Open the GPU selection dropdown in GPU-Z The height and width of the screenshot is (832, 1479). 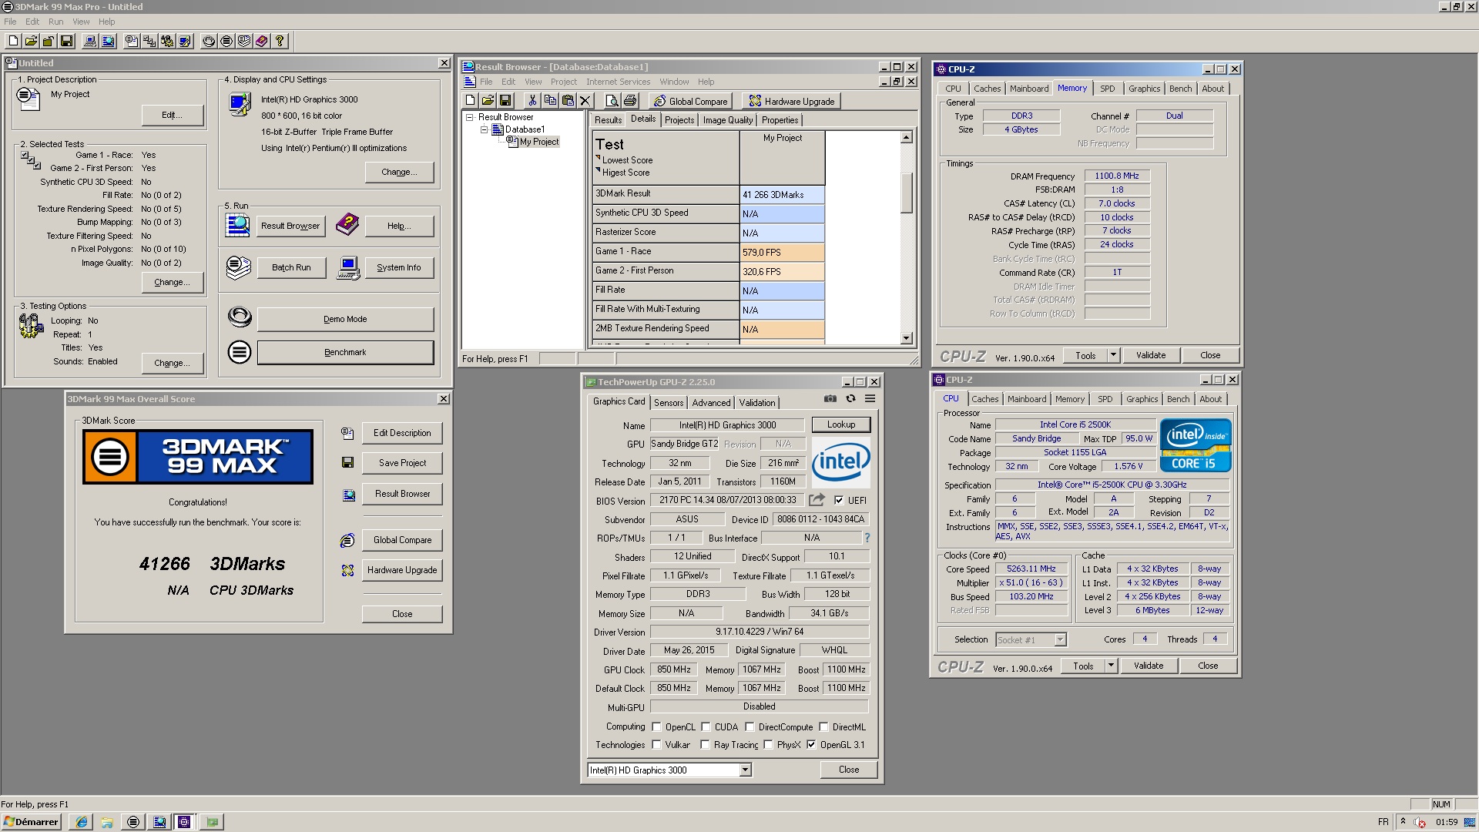tap(745, 770)
